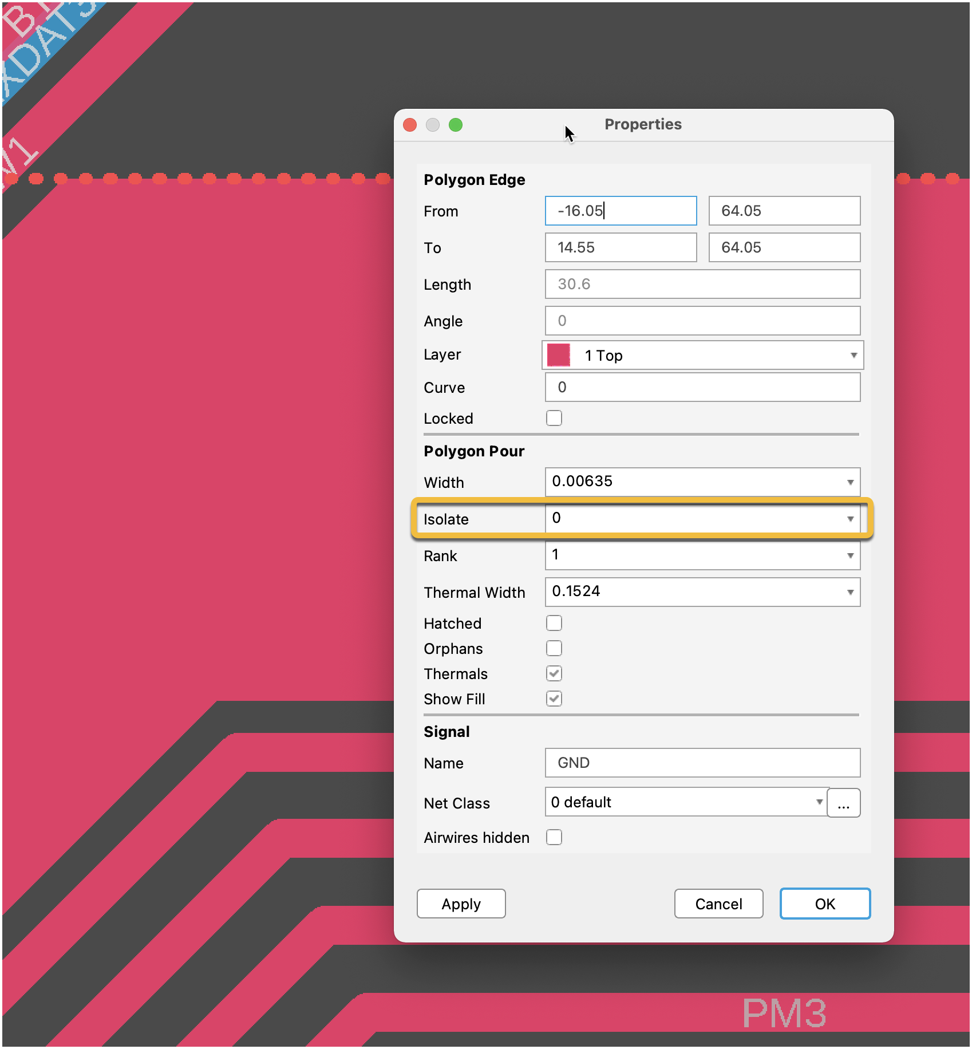Check Airwires hidden
Viewport: 972px width, 1049px height.
pos(554,837)
